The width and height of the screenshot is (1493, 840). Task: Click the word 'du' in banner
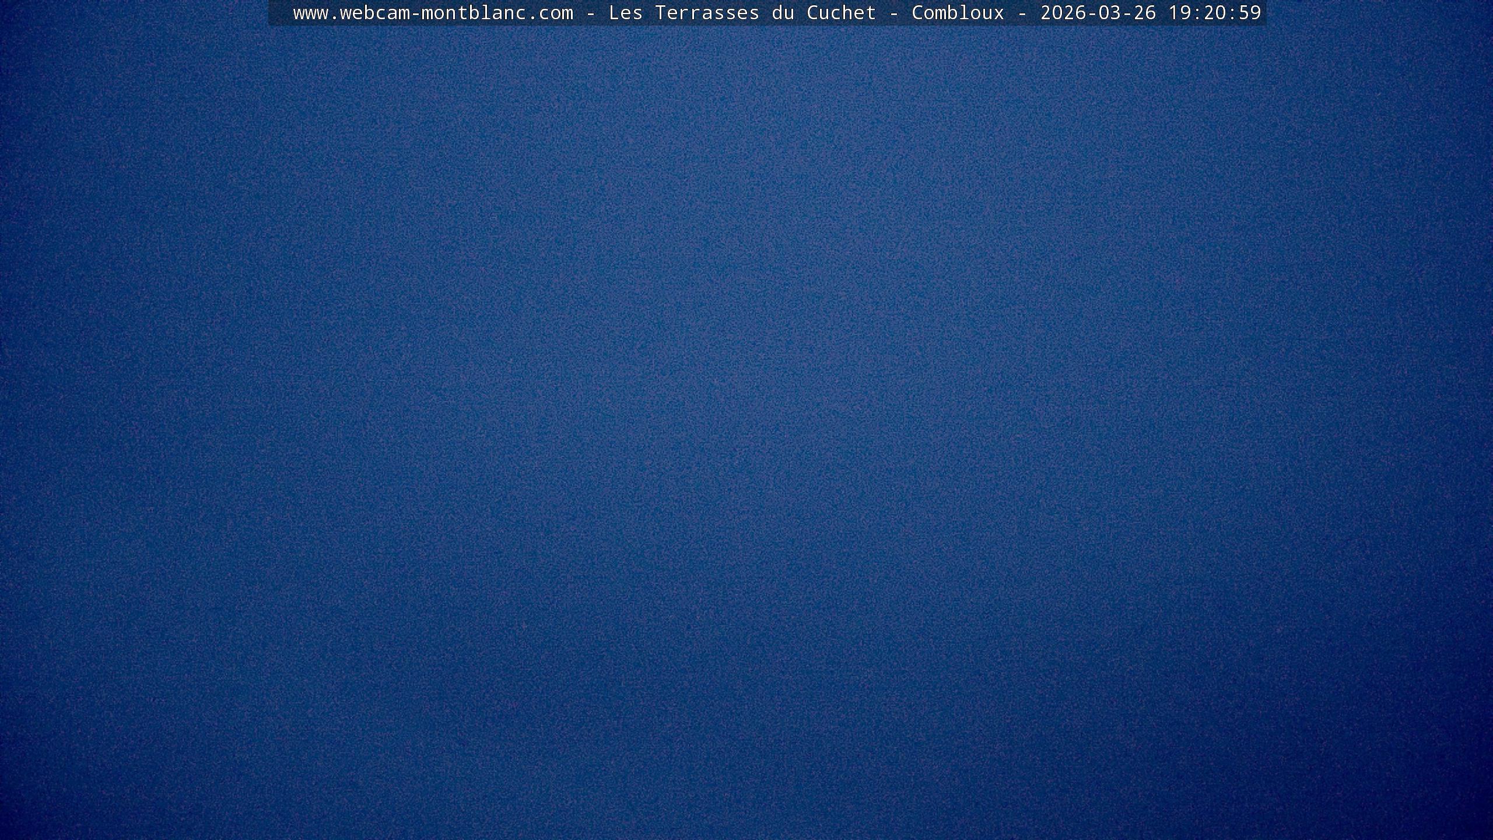click(x=783, y=13)
